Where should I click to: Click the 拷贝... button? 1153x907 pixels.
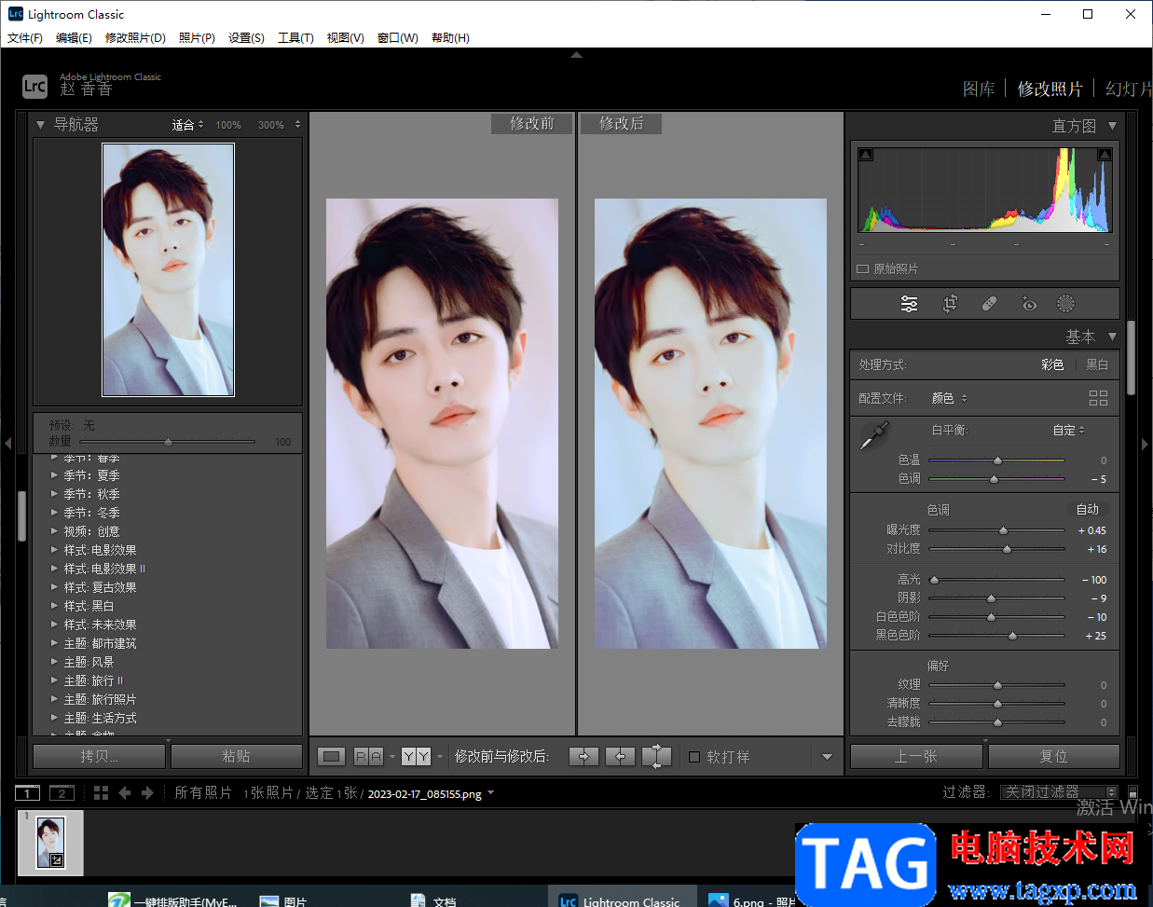pos(100,756)
